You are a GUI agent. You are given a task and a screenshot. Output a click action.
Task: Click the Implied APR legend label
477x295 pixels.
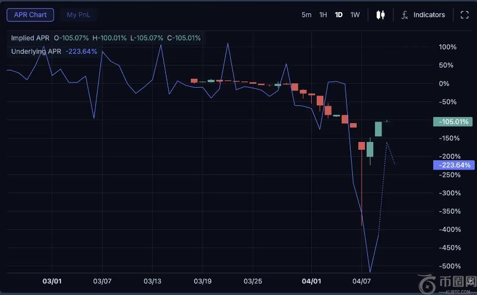pyautogui.click(x=31, y=38)
